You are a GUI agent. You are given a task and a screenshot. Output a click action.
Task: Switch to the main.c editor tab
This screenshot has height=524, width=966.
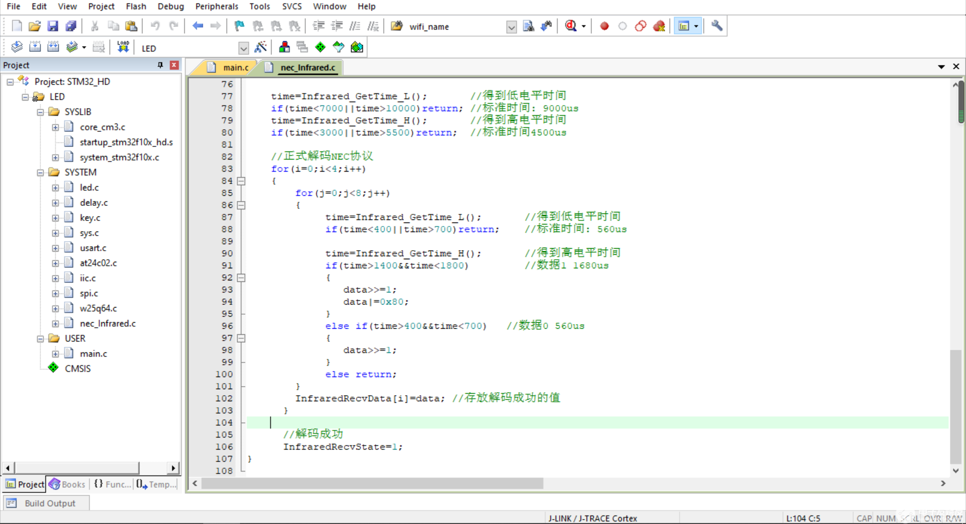click(235, 67)
